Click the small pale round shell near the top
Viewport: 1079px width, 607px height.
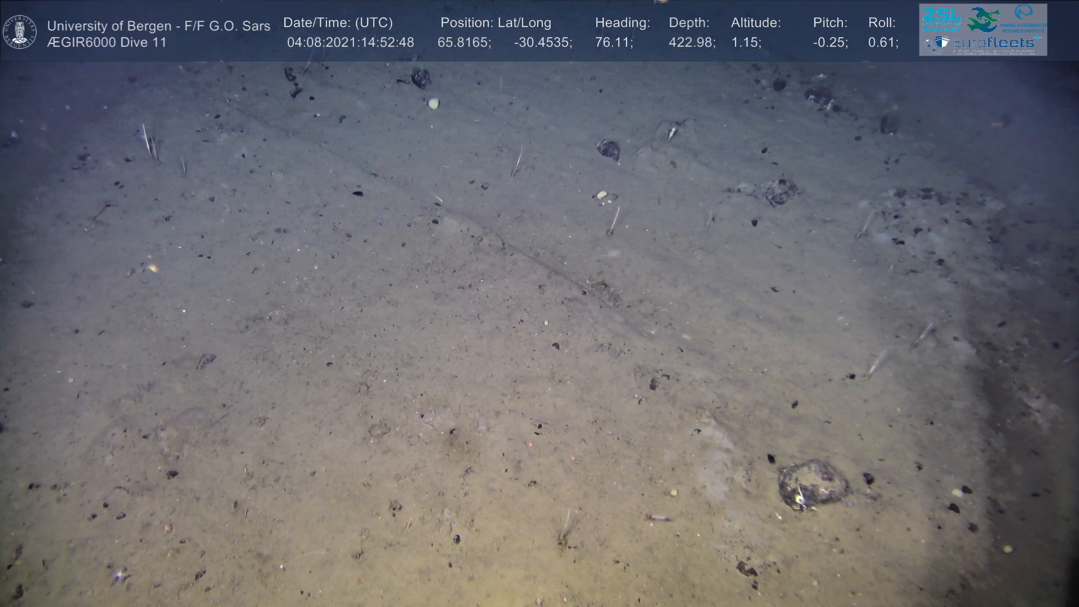coord(433,103)
